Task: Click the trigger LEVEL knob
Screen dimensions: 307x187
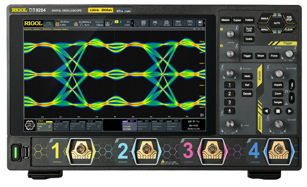Action: [x=289, y=53]
